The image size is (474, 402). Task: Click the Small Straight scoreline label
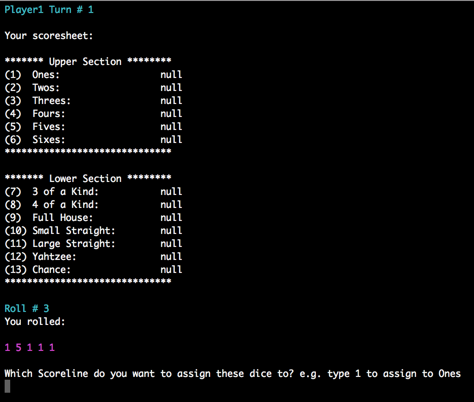pyautogui.click(x=74, y=230)
